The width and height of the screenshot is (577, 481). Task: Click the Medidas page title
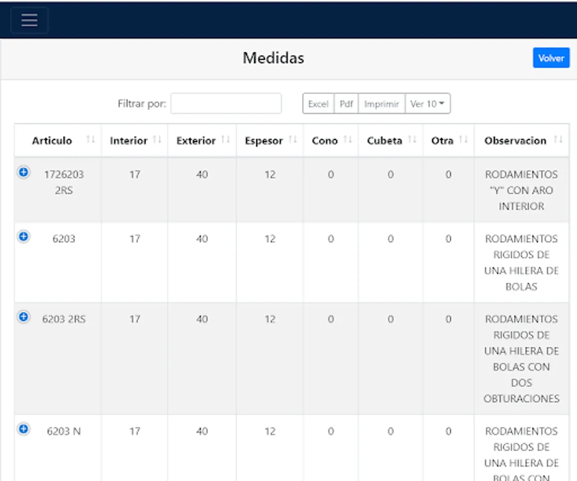(x=273, y=58)
